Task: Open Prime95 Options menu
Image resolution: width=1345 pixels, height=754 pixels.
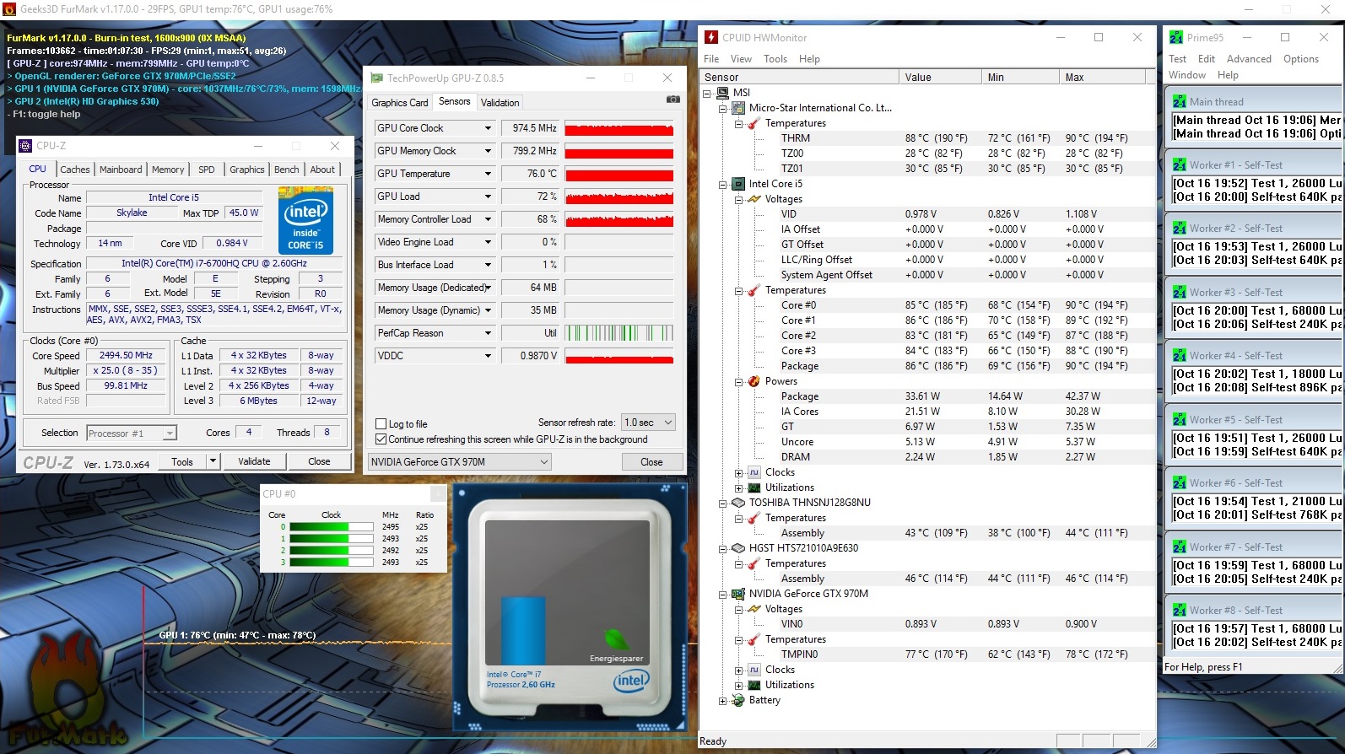Action: [x=1301, y=59]
